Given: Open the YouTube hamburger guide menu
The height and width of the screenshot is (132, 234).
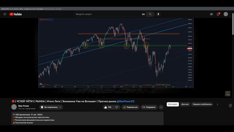Looking at the screenshot, I should point(5,14).
